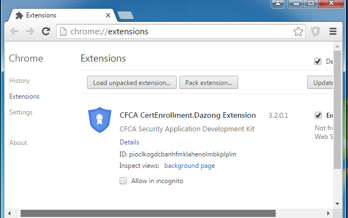This screenshot has height=218, width=348.
Task: Click the vertical scrollbar up arrow
Action: pyautogui.click(x=337, y=46)
